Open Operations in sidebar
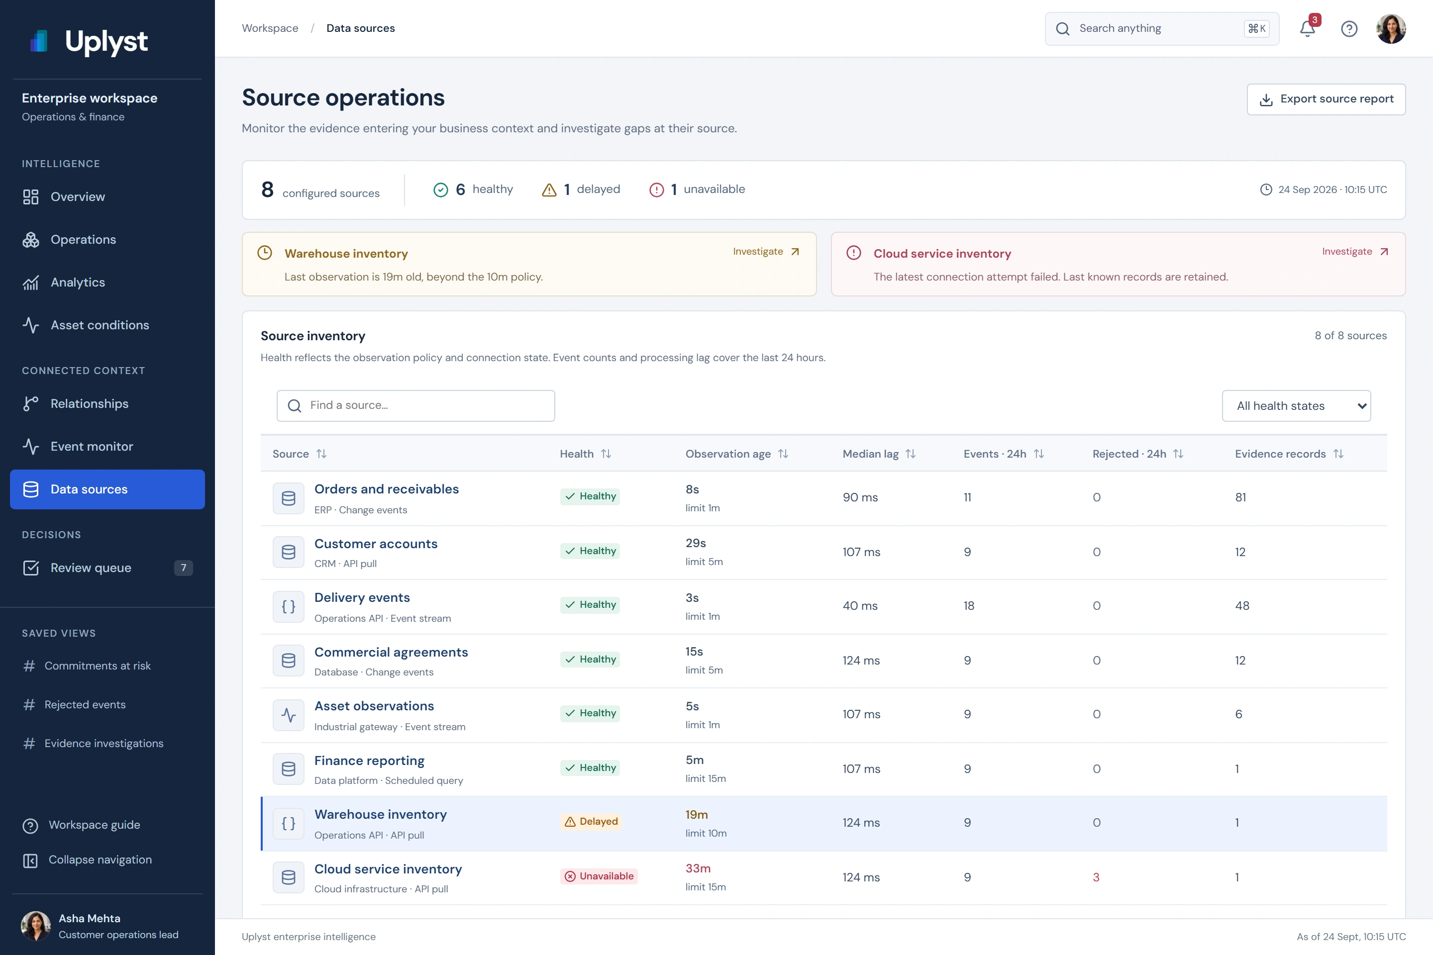Image resolution: width=1433 pixels, height=955 pixels. [x=107, y=239]
